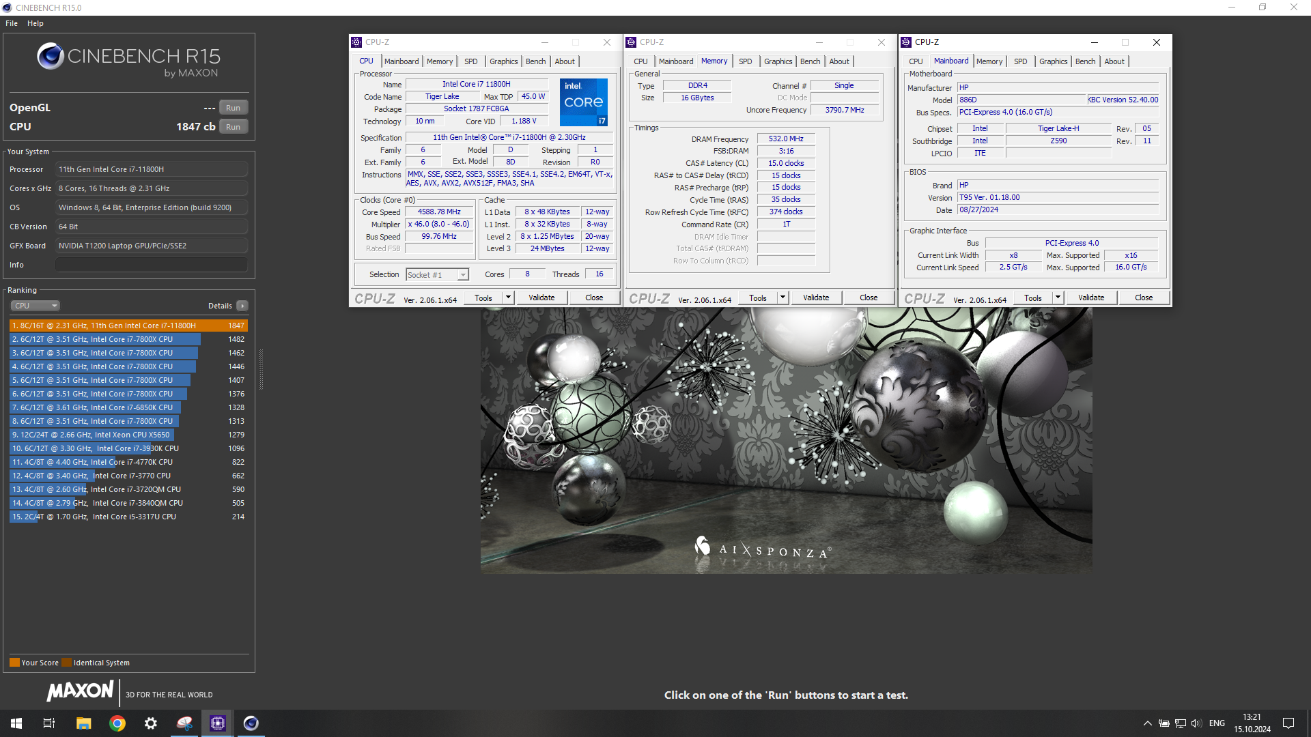Click Validate in the CPU window

tap(541, 298)
